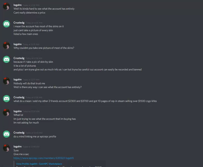Select logahn username above "Why couldnt you take"
This screenshot has height=167, width=203.
click(x=18, y=44)
